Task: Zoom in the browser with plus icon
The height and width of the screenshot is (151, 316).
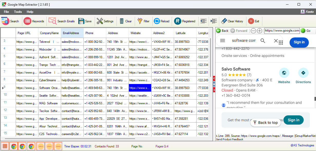Action: [260, 31]
